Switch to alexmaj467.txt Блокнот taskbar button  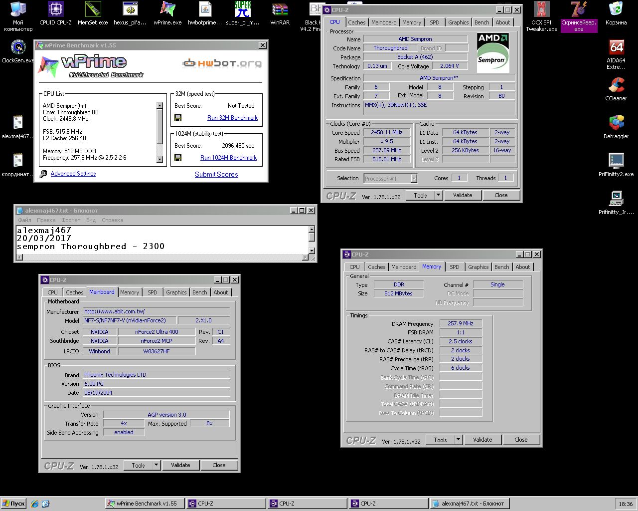point(470,504)
